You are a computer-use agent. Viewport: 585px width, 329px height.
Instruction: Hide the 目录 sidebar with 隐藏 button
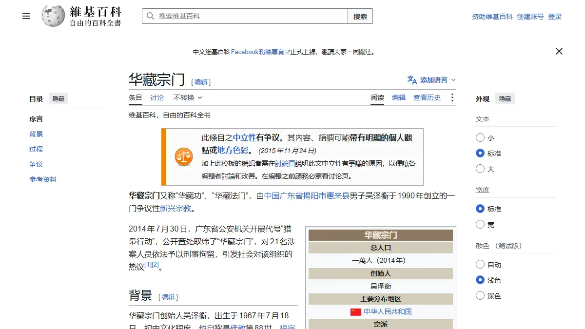(58, 98)
